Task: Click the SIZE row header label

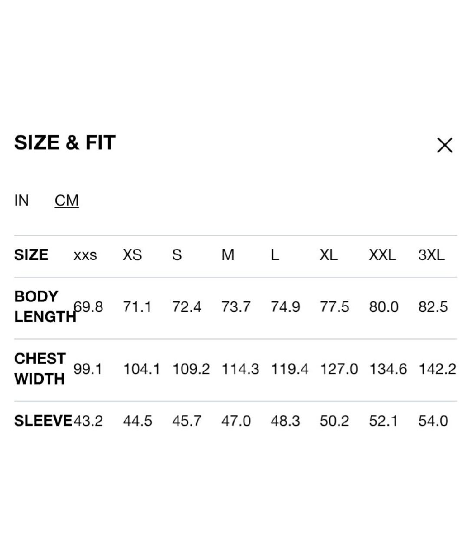Action: [x=31, y=255]
